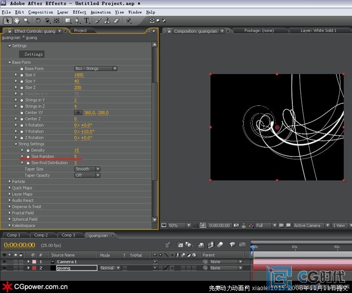Click the pick whip for guang layer parent

(x=205, y=268)
